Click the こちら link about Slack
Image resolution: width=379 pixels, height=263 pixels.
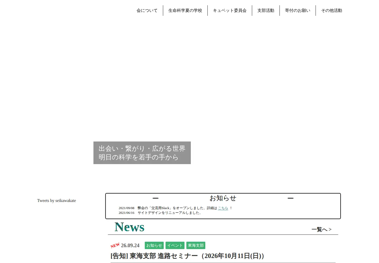pyautogui.click(x=223, y=208)
